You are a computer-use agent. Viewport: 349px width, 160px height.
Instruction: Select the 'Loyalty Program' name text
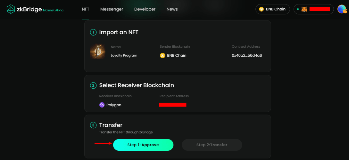pos(124,56)
